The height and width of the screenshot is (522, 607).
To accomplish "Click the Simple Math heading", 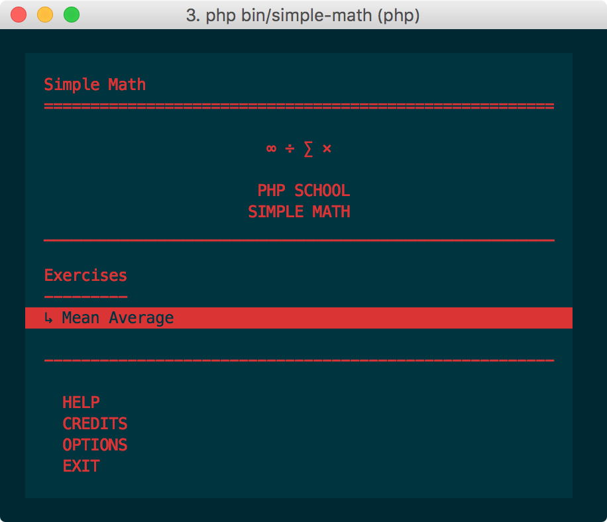I will coord(95,85).
